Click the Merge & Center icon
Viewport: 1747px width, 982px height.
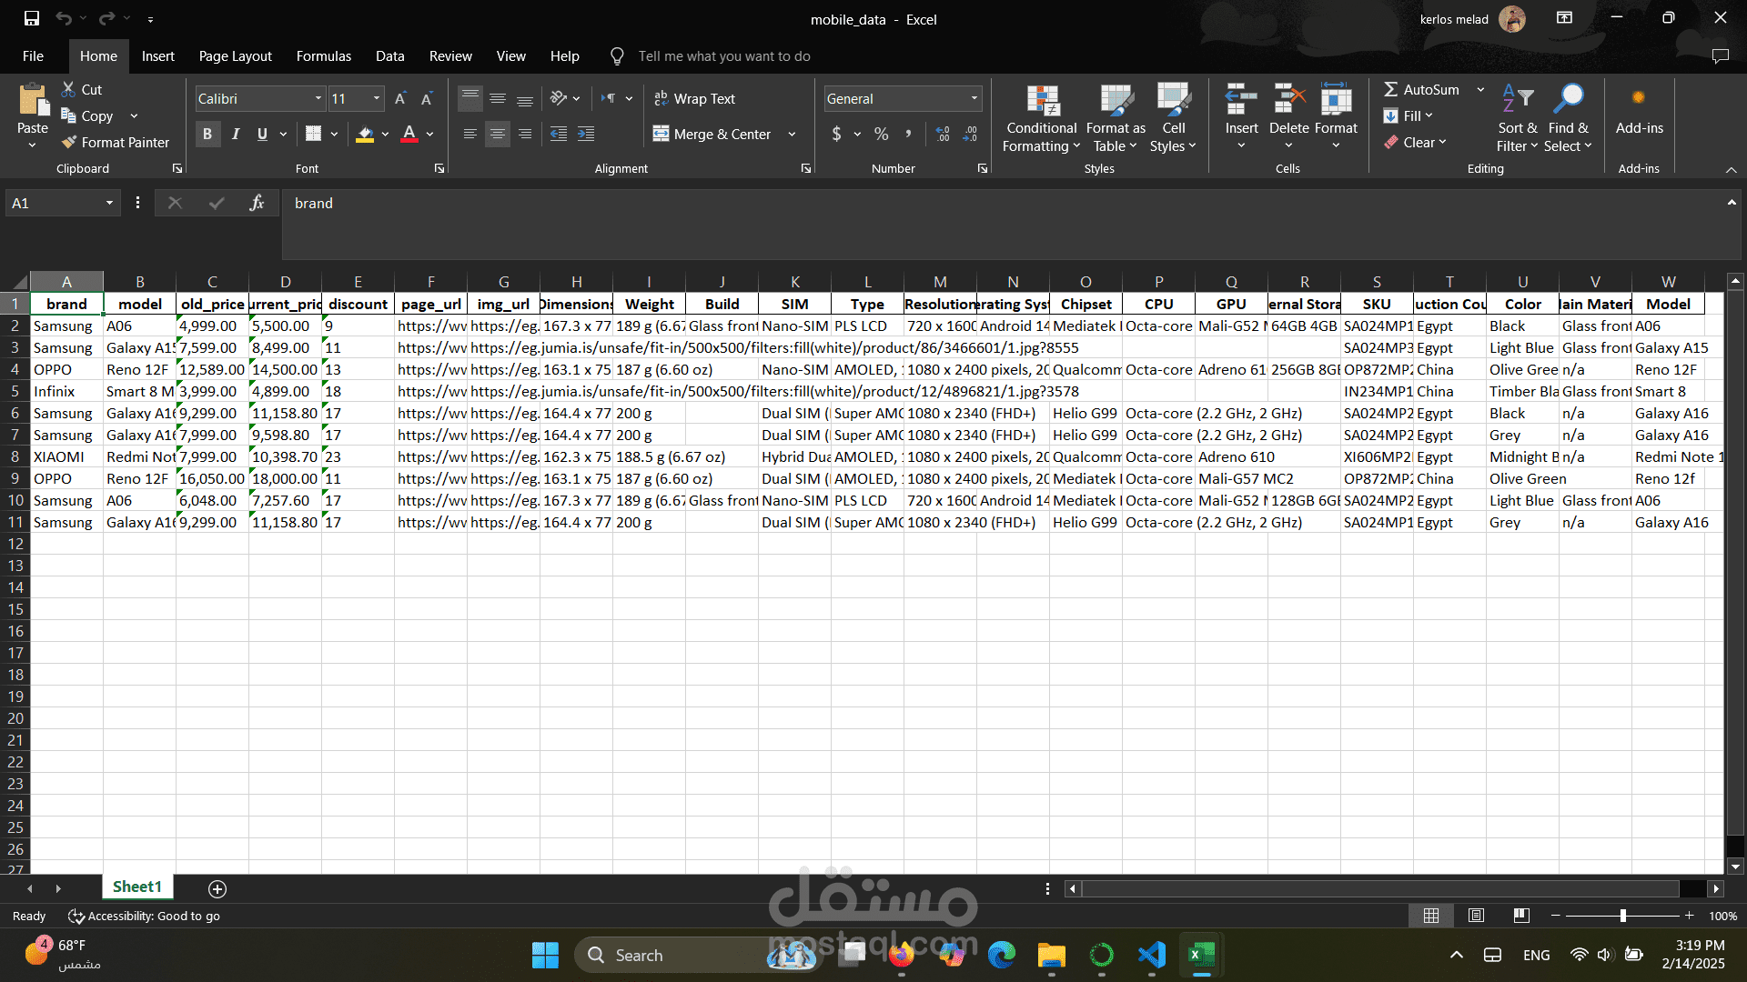click(x=661, y=135)
